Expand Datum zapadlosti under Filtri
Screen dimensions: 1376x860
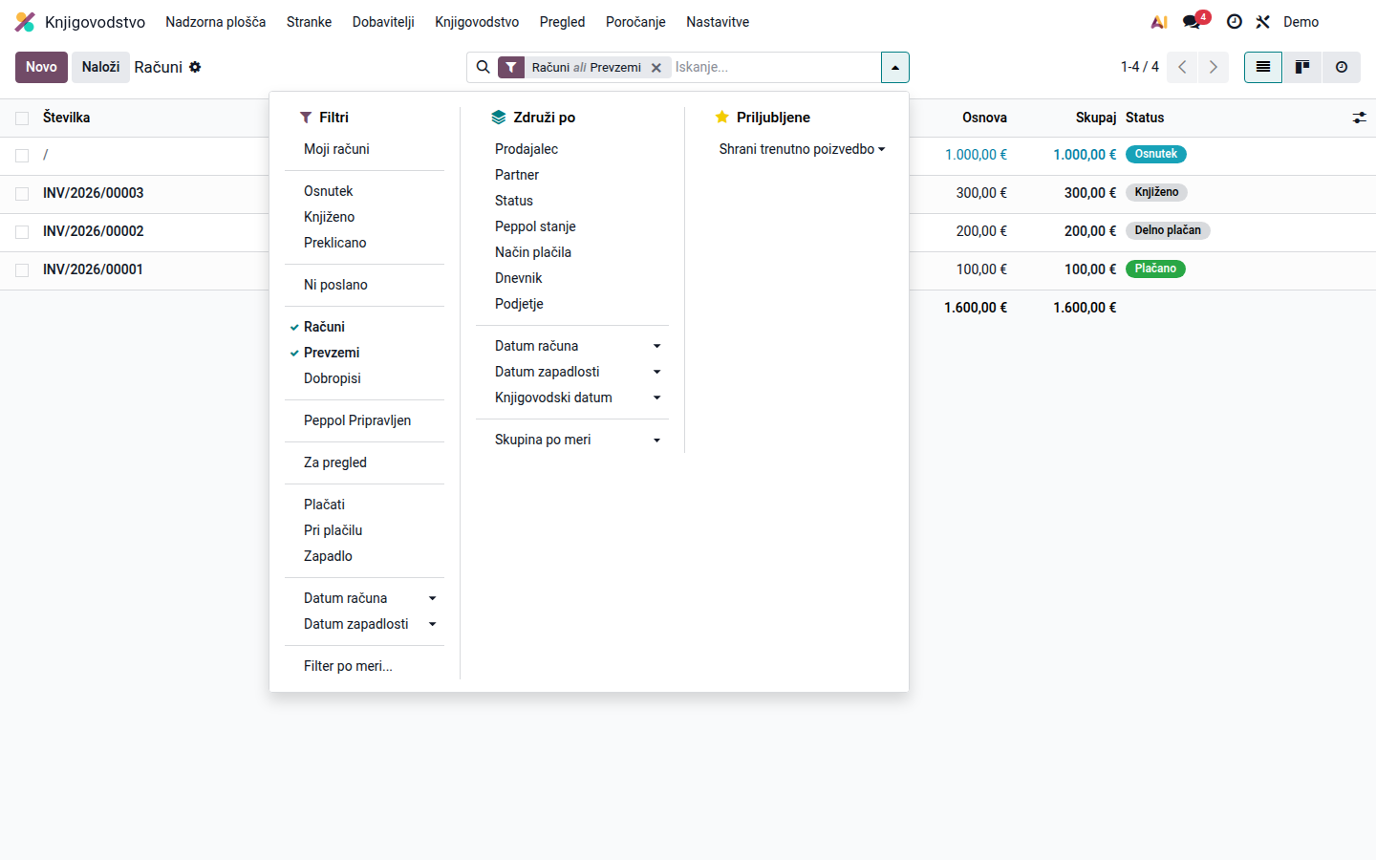[364, 624]
